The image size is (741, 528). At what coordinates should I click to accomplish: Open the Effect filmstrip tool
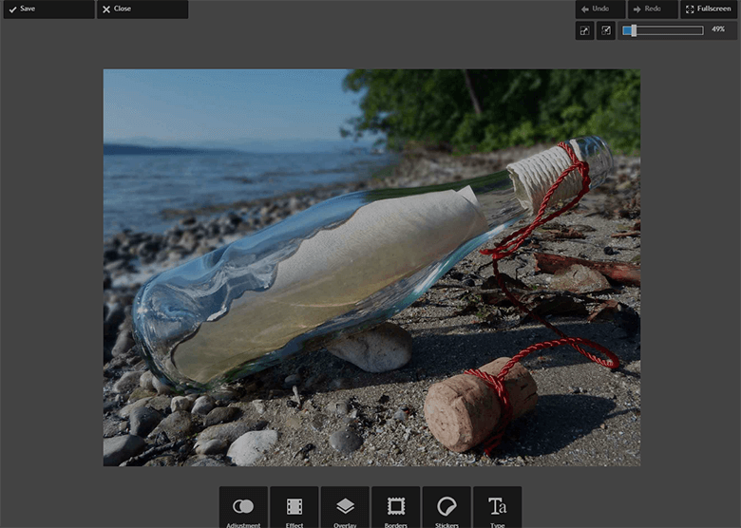(294, 508)
